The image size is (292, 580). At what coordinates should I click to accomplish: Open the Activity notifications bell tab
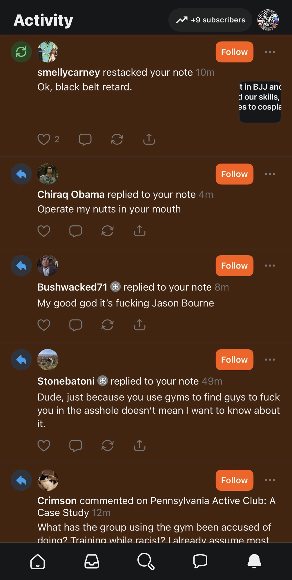[x=254, y=561]
